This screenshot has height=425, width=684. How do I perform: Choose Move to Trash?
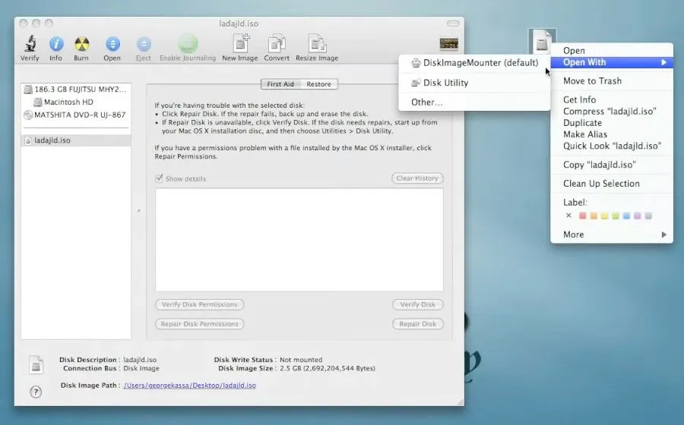tap(612, 81)
